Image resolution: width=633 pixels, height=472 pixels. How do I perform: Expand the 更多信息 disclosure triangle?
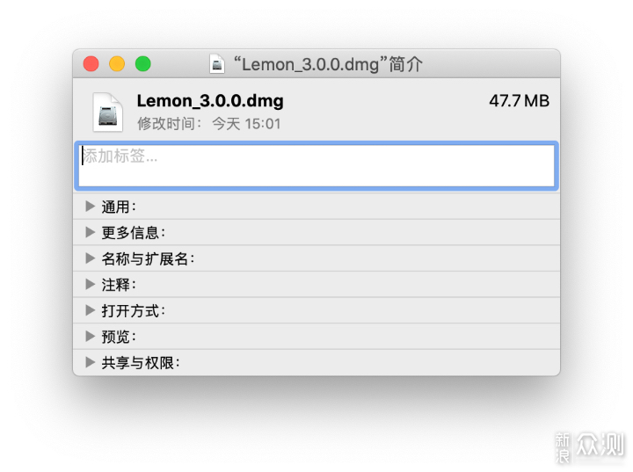coord(90,232)
